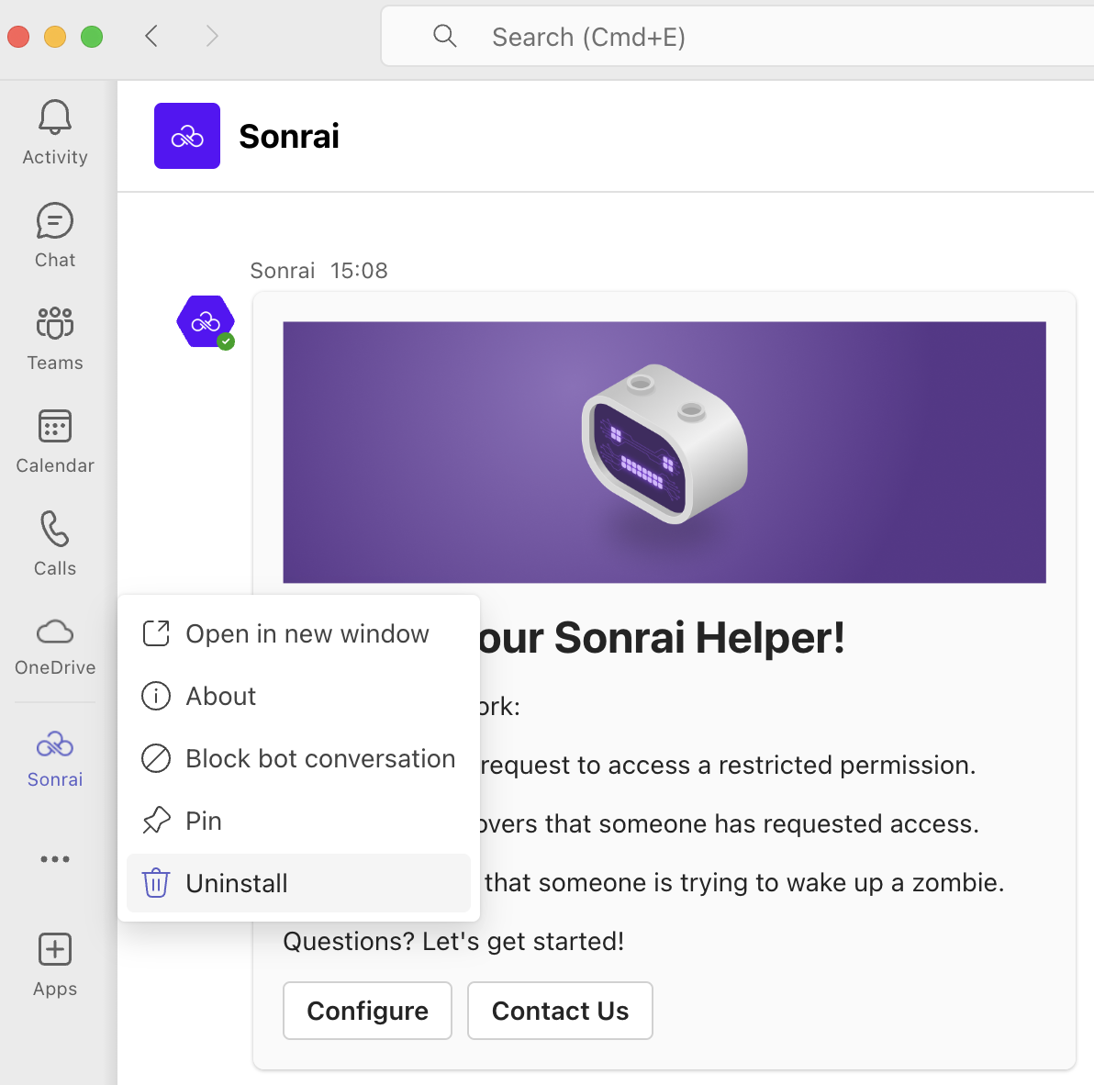Open the Activity feed bell icon

[x=54, y=117]
